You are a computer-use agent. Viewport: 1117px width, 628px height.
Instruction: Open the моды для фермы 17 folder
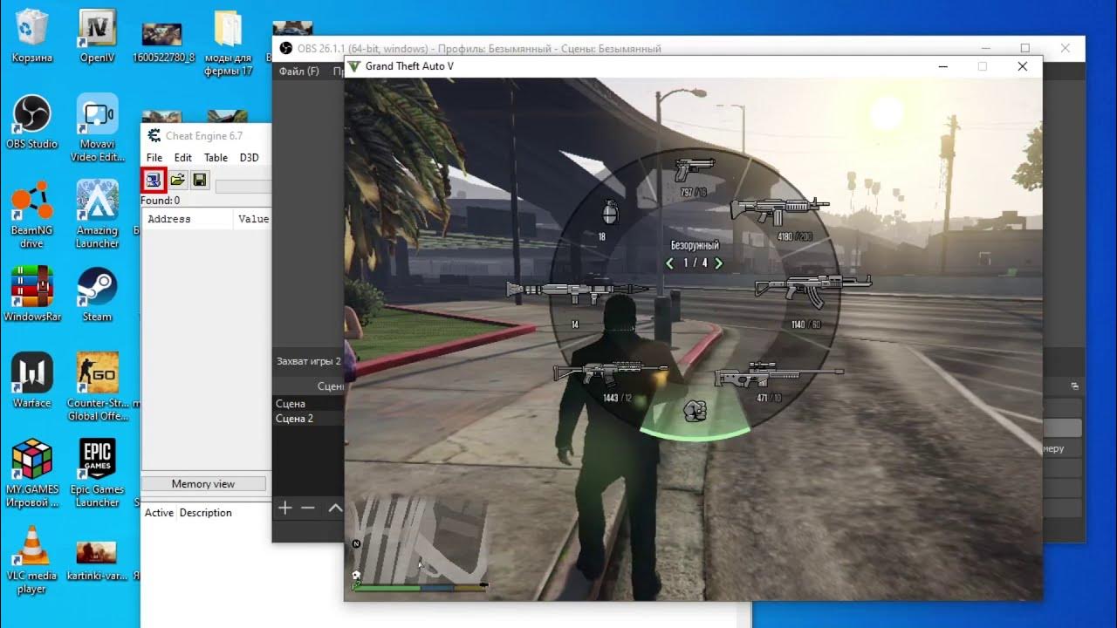[229, 44]
